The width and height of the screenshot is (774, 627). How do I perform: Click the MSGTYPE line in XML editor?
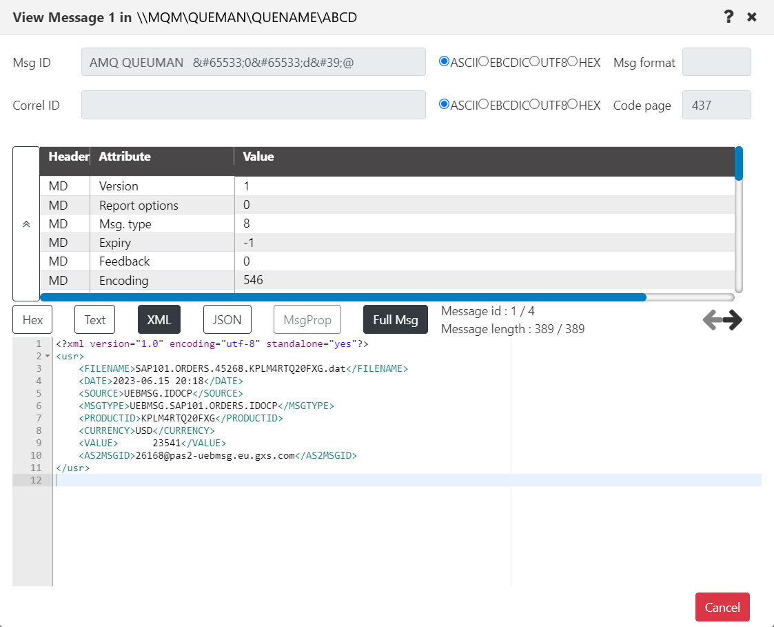coord(206,406)
